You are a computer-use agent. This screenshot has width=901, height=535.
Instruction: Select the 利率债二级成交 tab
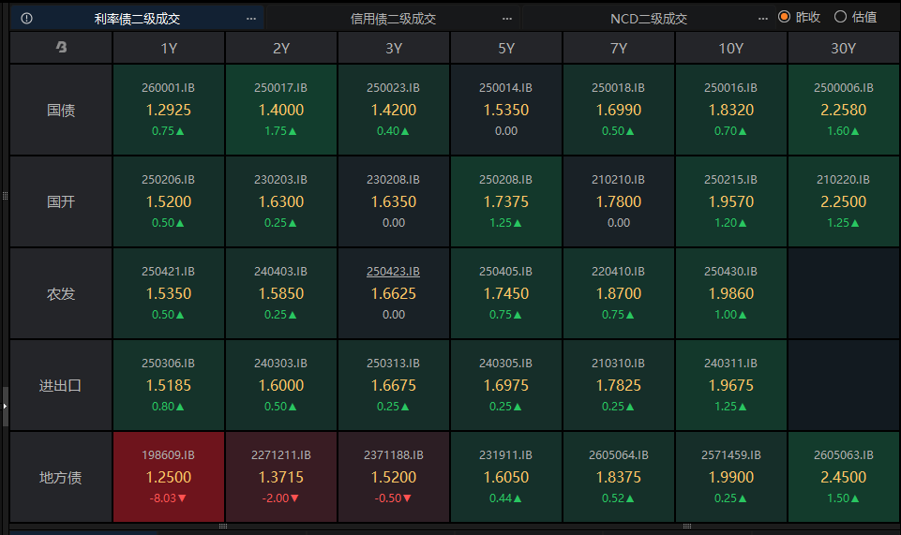137,18
